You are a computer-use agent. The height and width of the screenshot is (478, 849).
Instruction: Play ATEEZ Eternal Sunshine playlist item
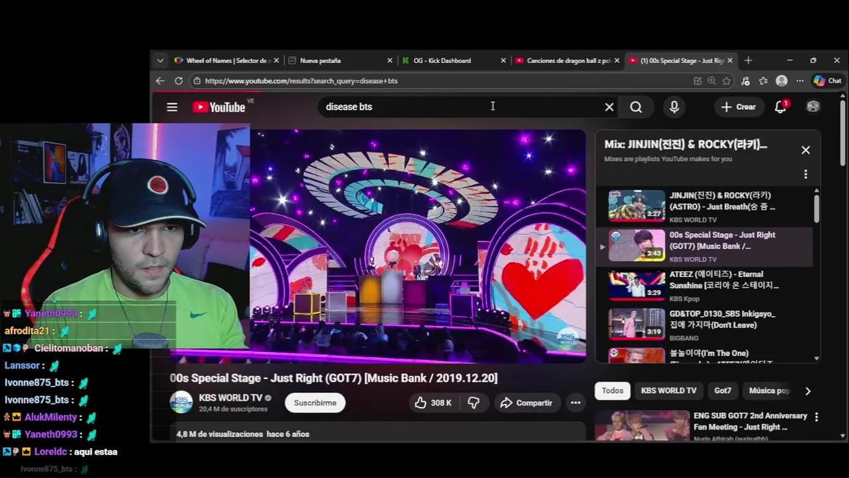click(x=704, y=286)
